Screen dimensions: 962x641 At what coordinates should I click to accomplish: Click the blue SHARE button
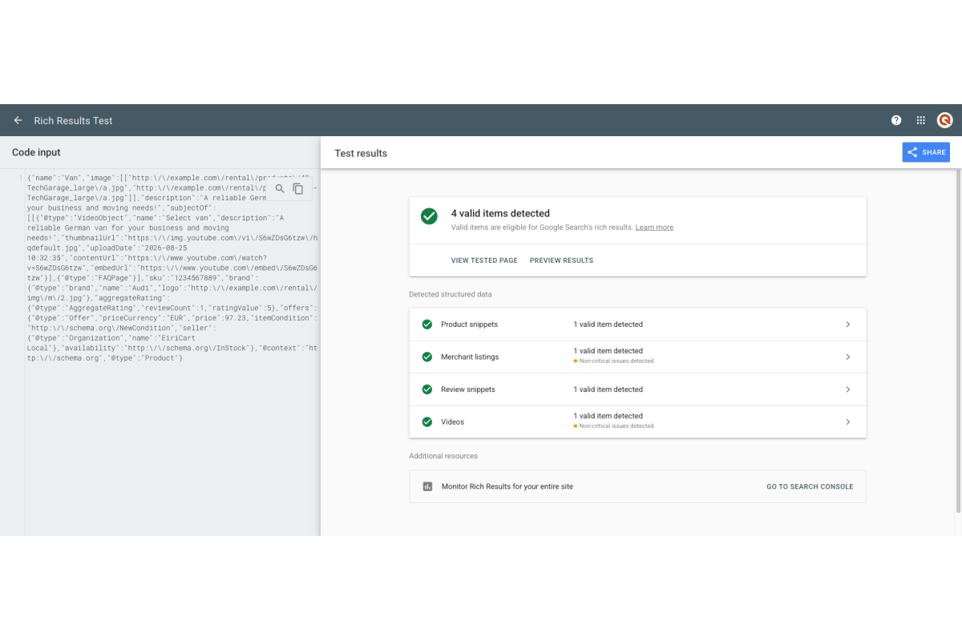coord(926,152)
